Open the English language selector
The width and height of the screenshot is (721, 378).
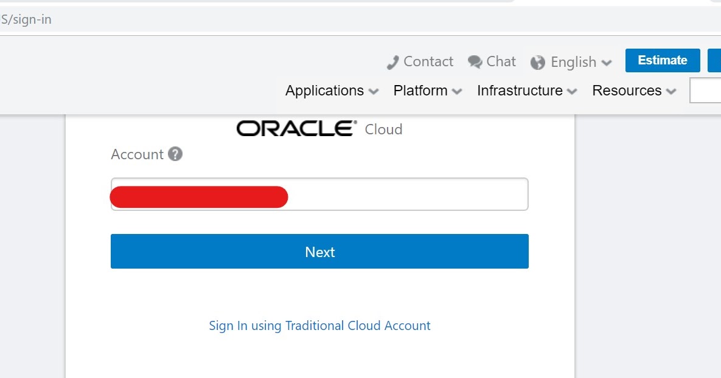click(x=573, y=62)
